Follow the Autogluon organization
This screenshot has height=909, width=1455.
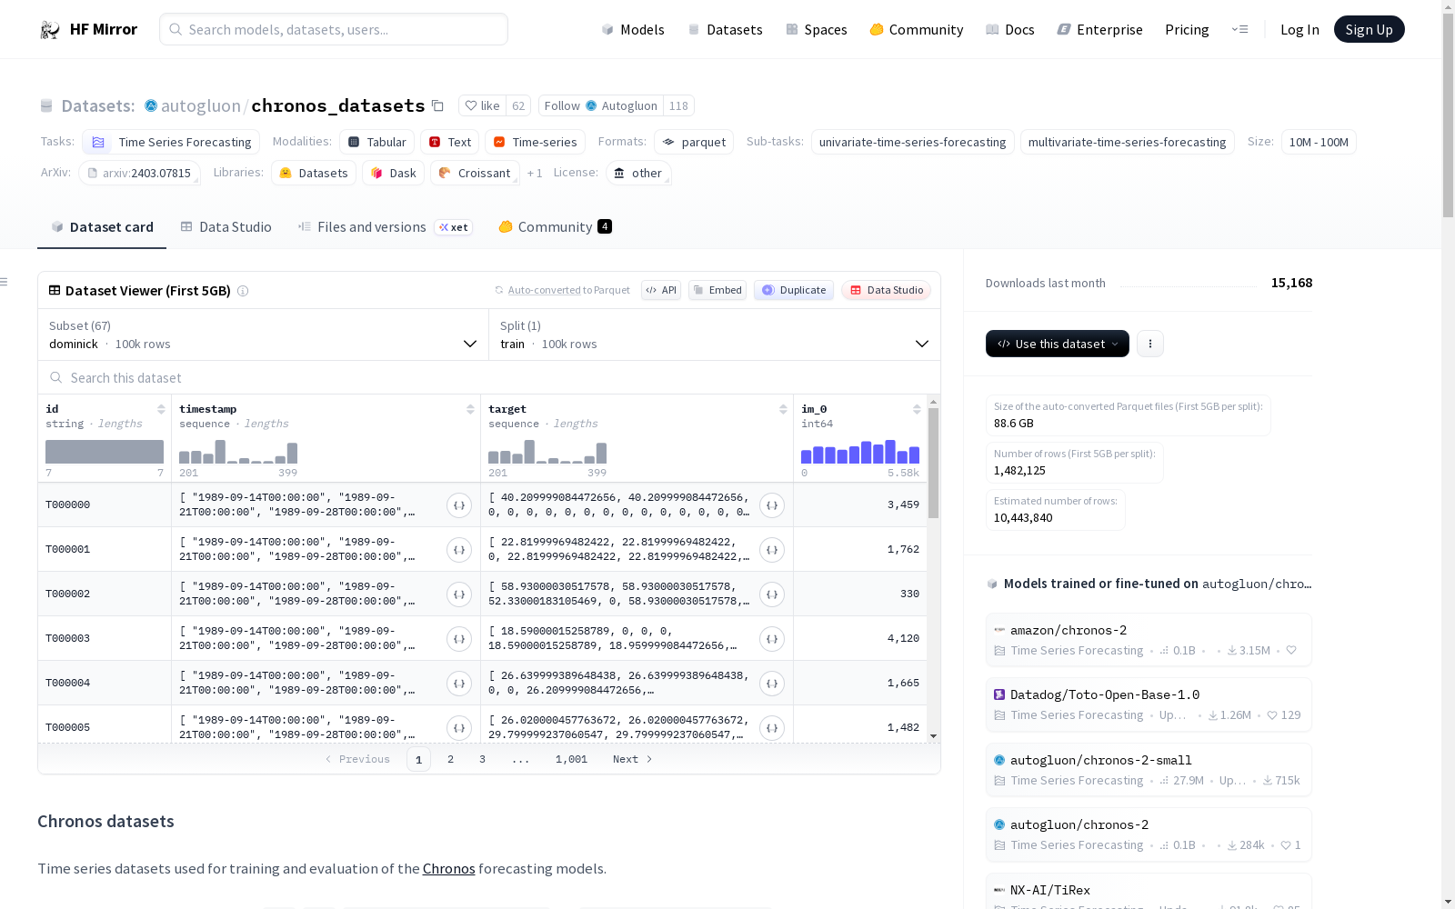[600, 105]
